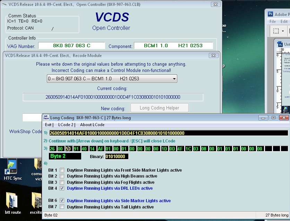Screen dimensions: 290x221
Task: Click the Long Coding Helper button
Action: [x=160, y=108]
